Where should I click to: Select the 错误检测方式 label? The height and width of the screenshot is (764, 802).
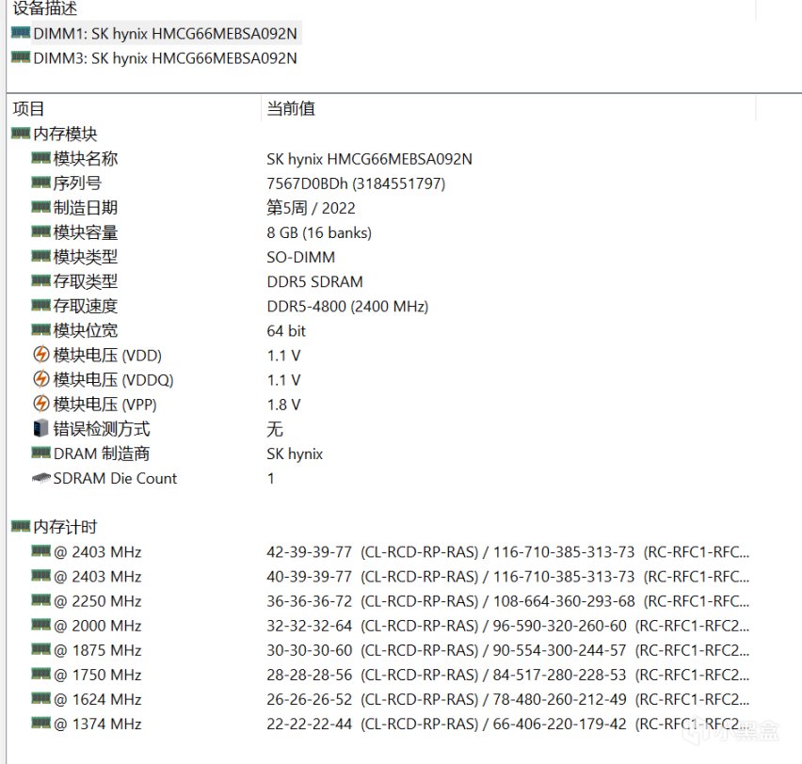(102, 429)
